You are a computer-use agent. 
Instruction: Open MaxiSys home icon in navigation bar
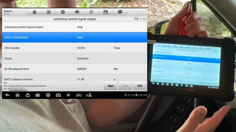pos(27,95)
